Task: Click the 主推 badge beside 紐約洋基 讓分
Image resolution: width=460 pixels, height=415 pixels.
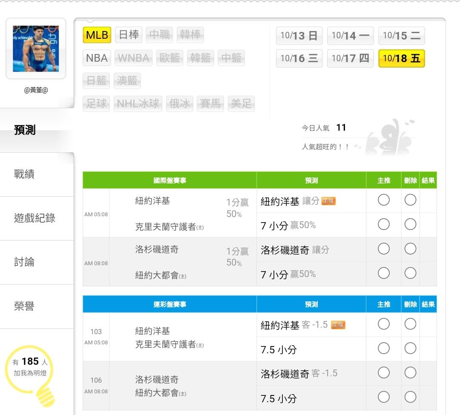Action: (328, 201)
